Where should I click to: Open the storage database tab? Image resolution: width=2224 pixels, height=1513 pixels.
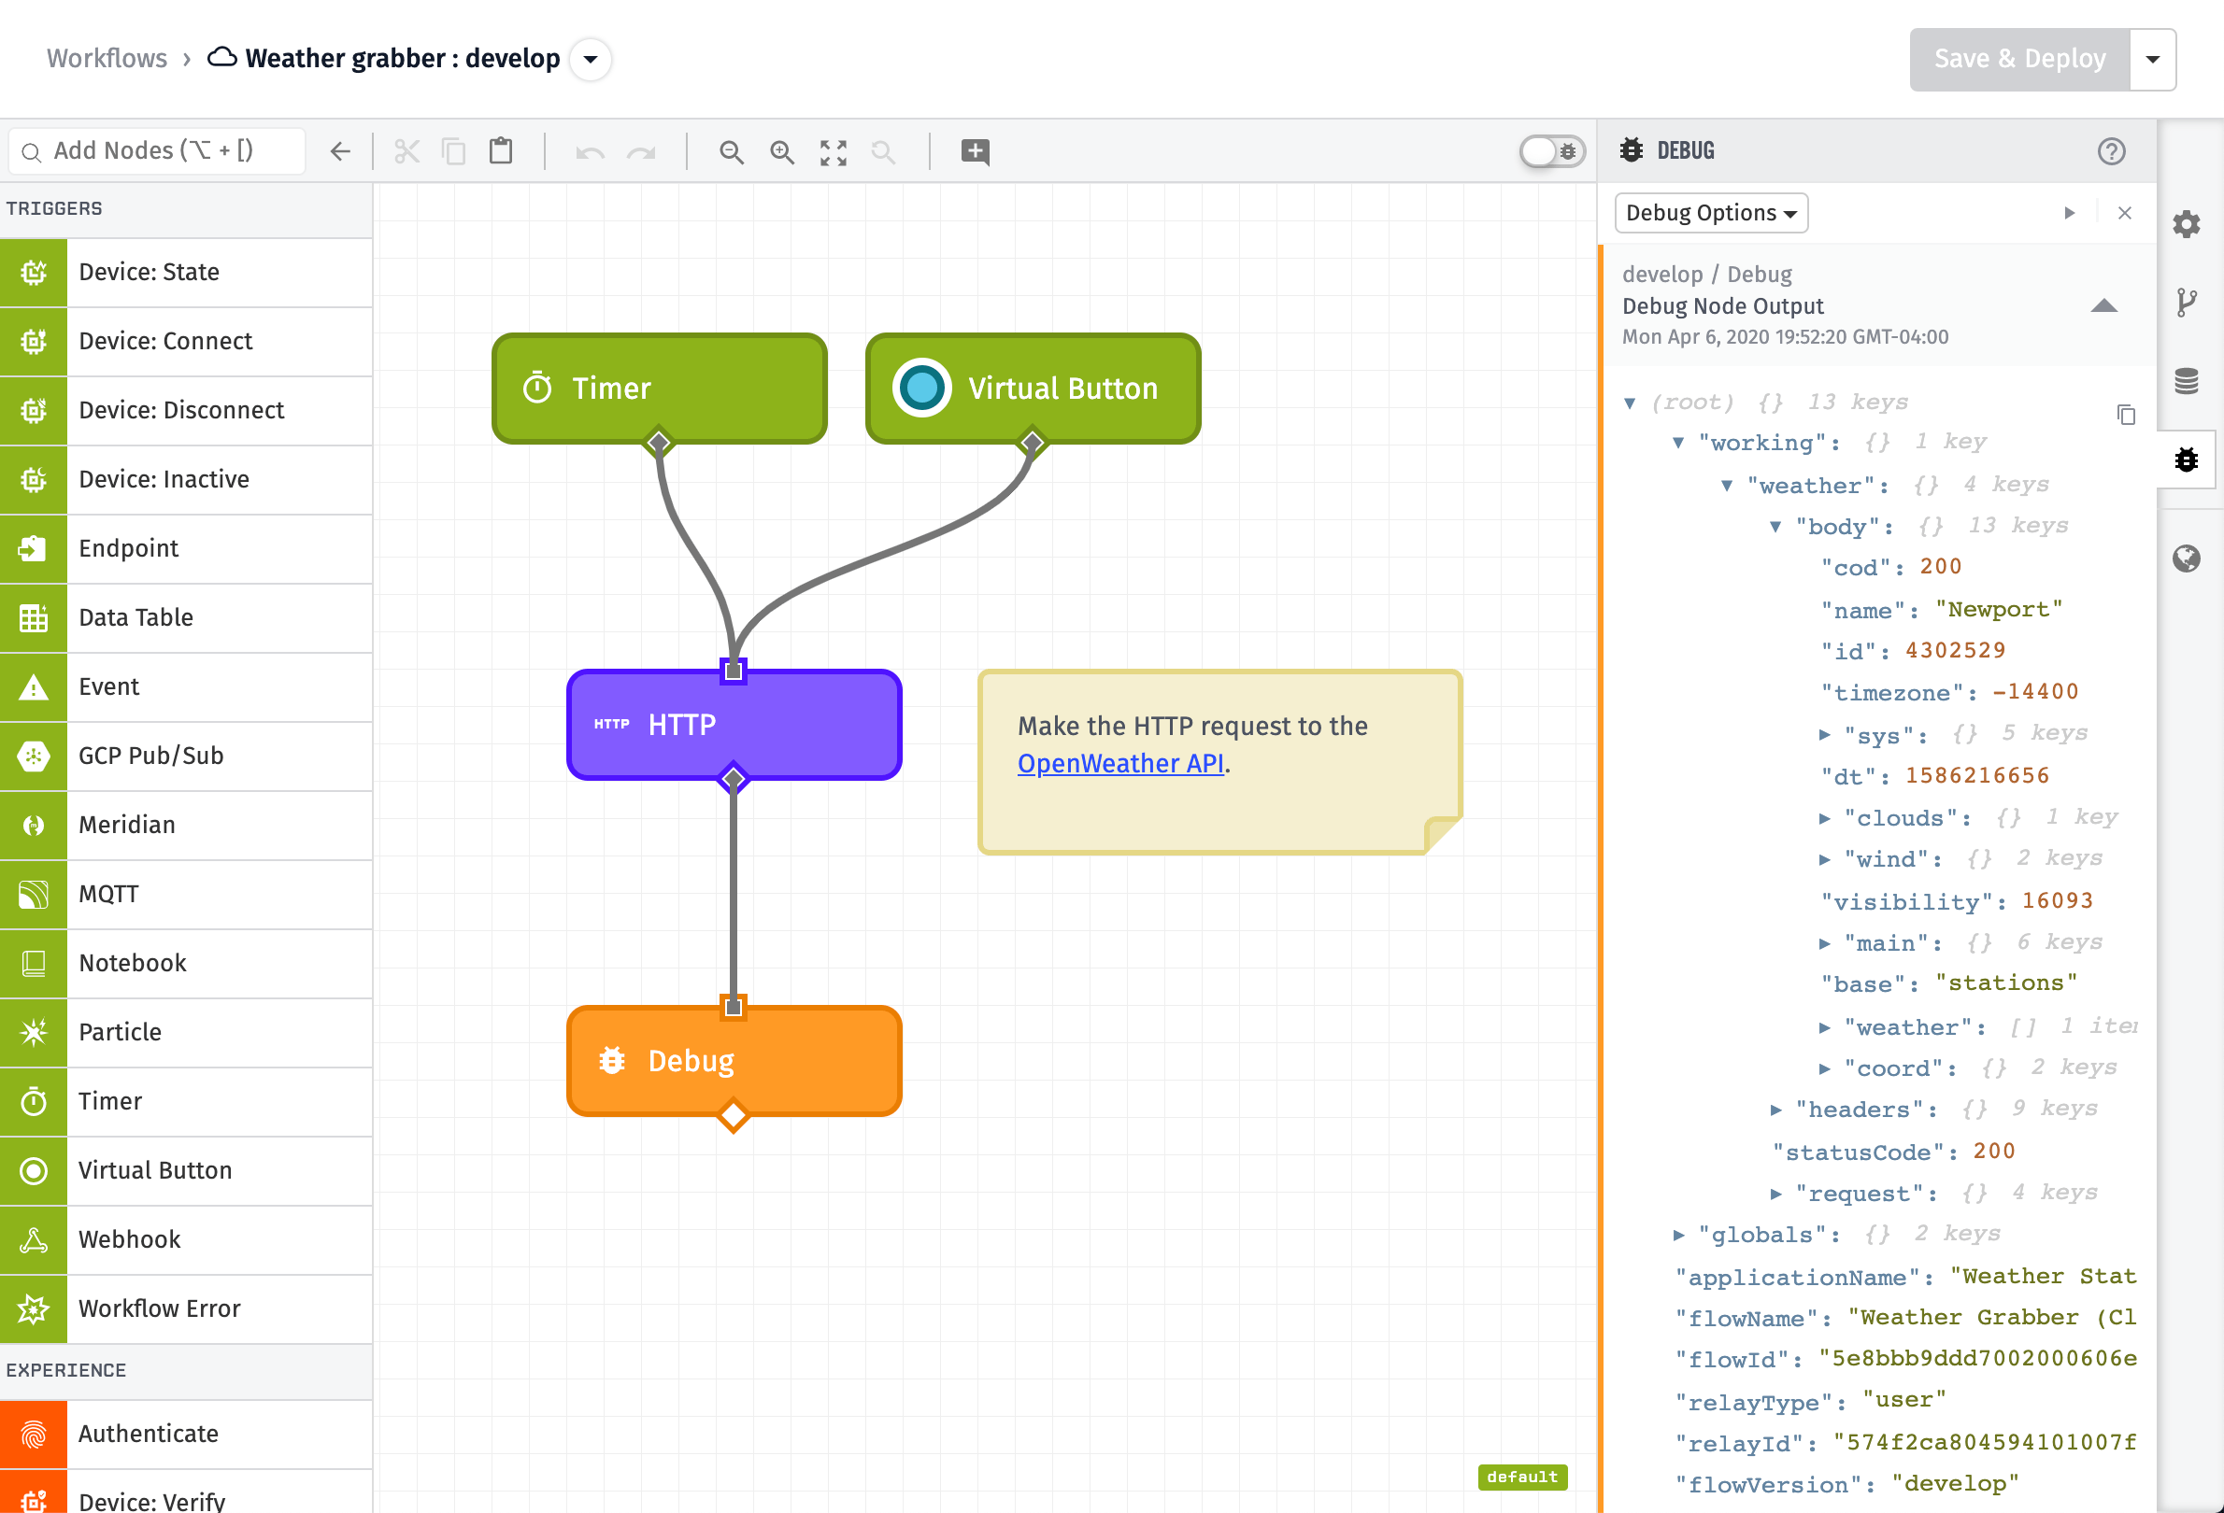2187,382
